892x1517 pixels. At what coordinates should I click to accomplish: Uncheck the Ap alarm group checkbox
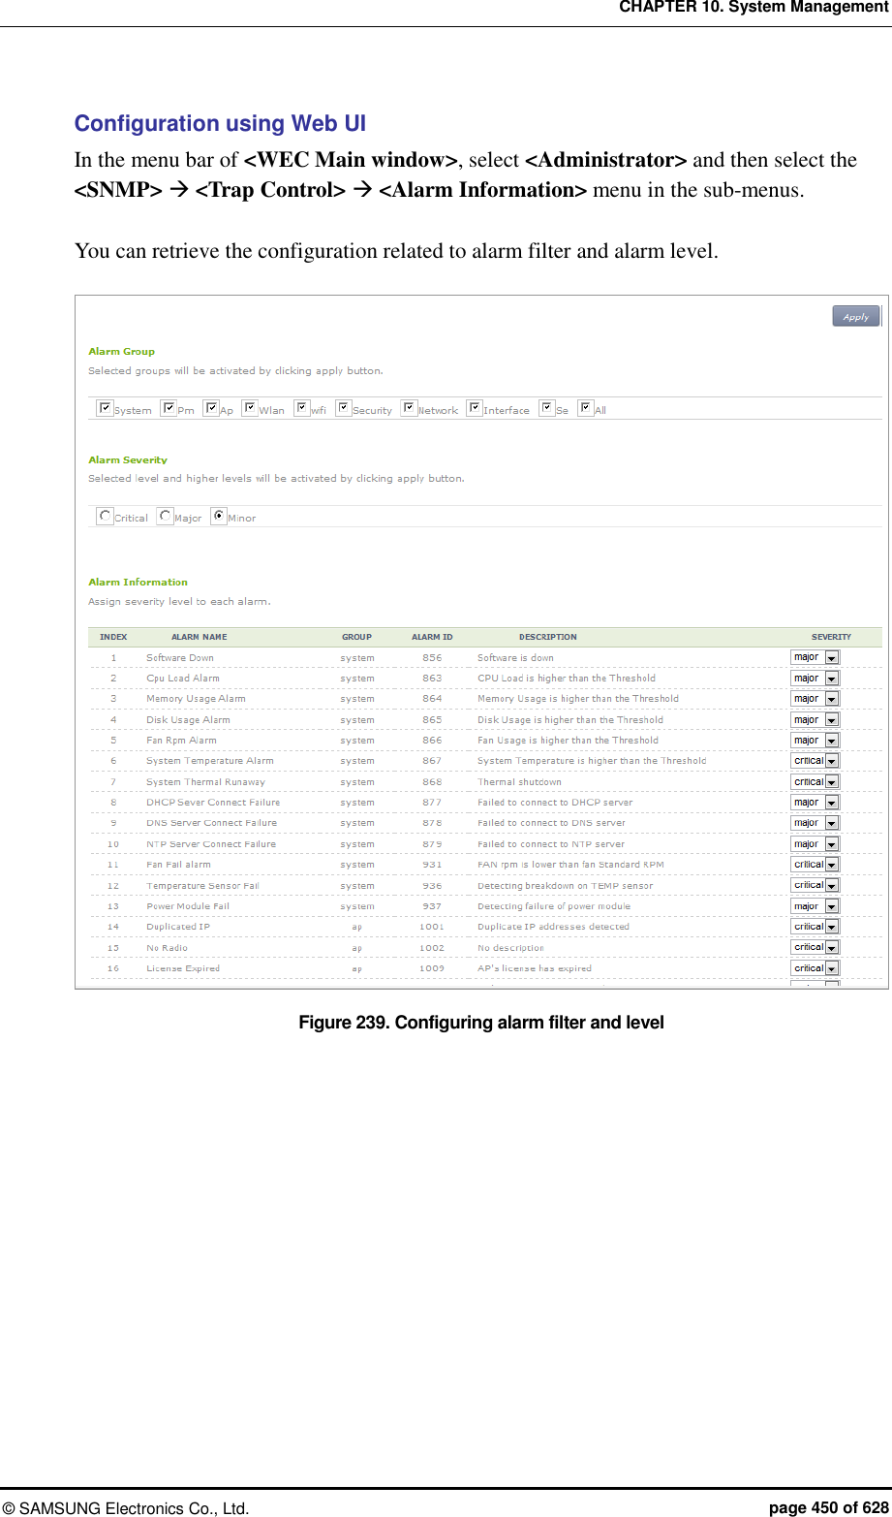tap(211, 407)
